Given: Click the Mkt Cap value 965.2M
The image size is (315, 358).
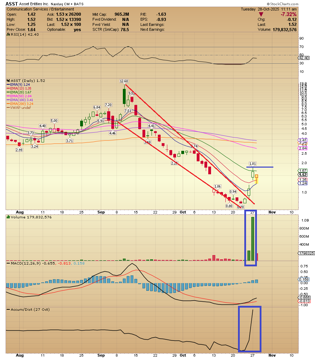Looking at the screenshot, I should [x=122, y=14].
